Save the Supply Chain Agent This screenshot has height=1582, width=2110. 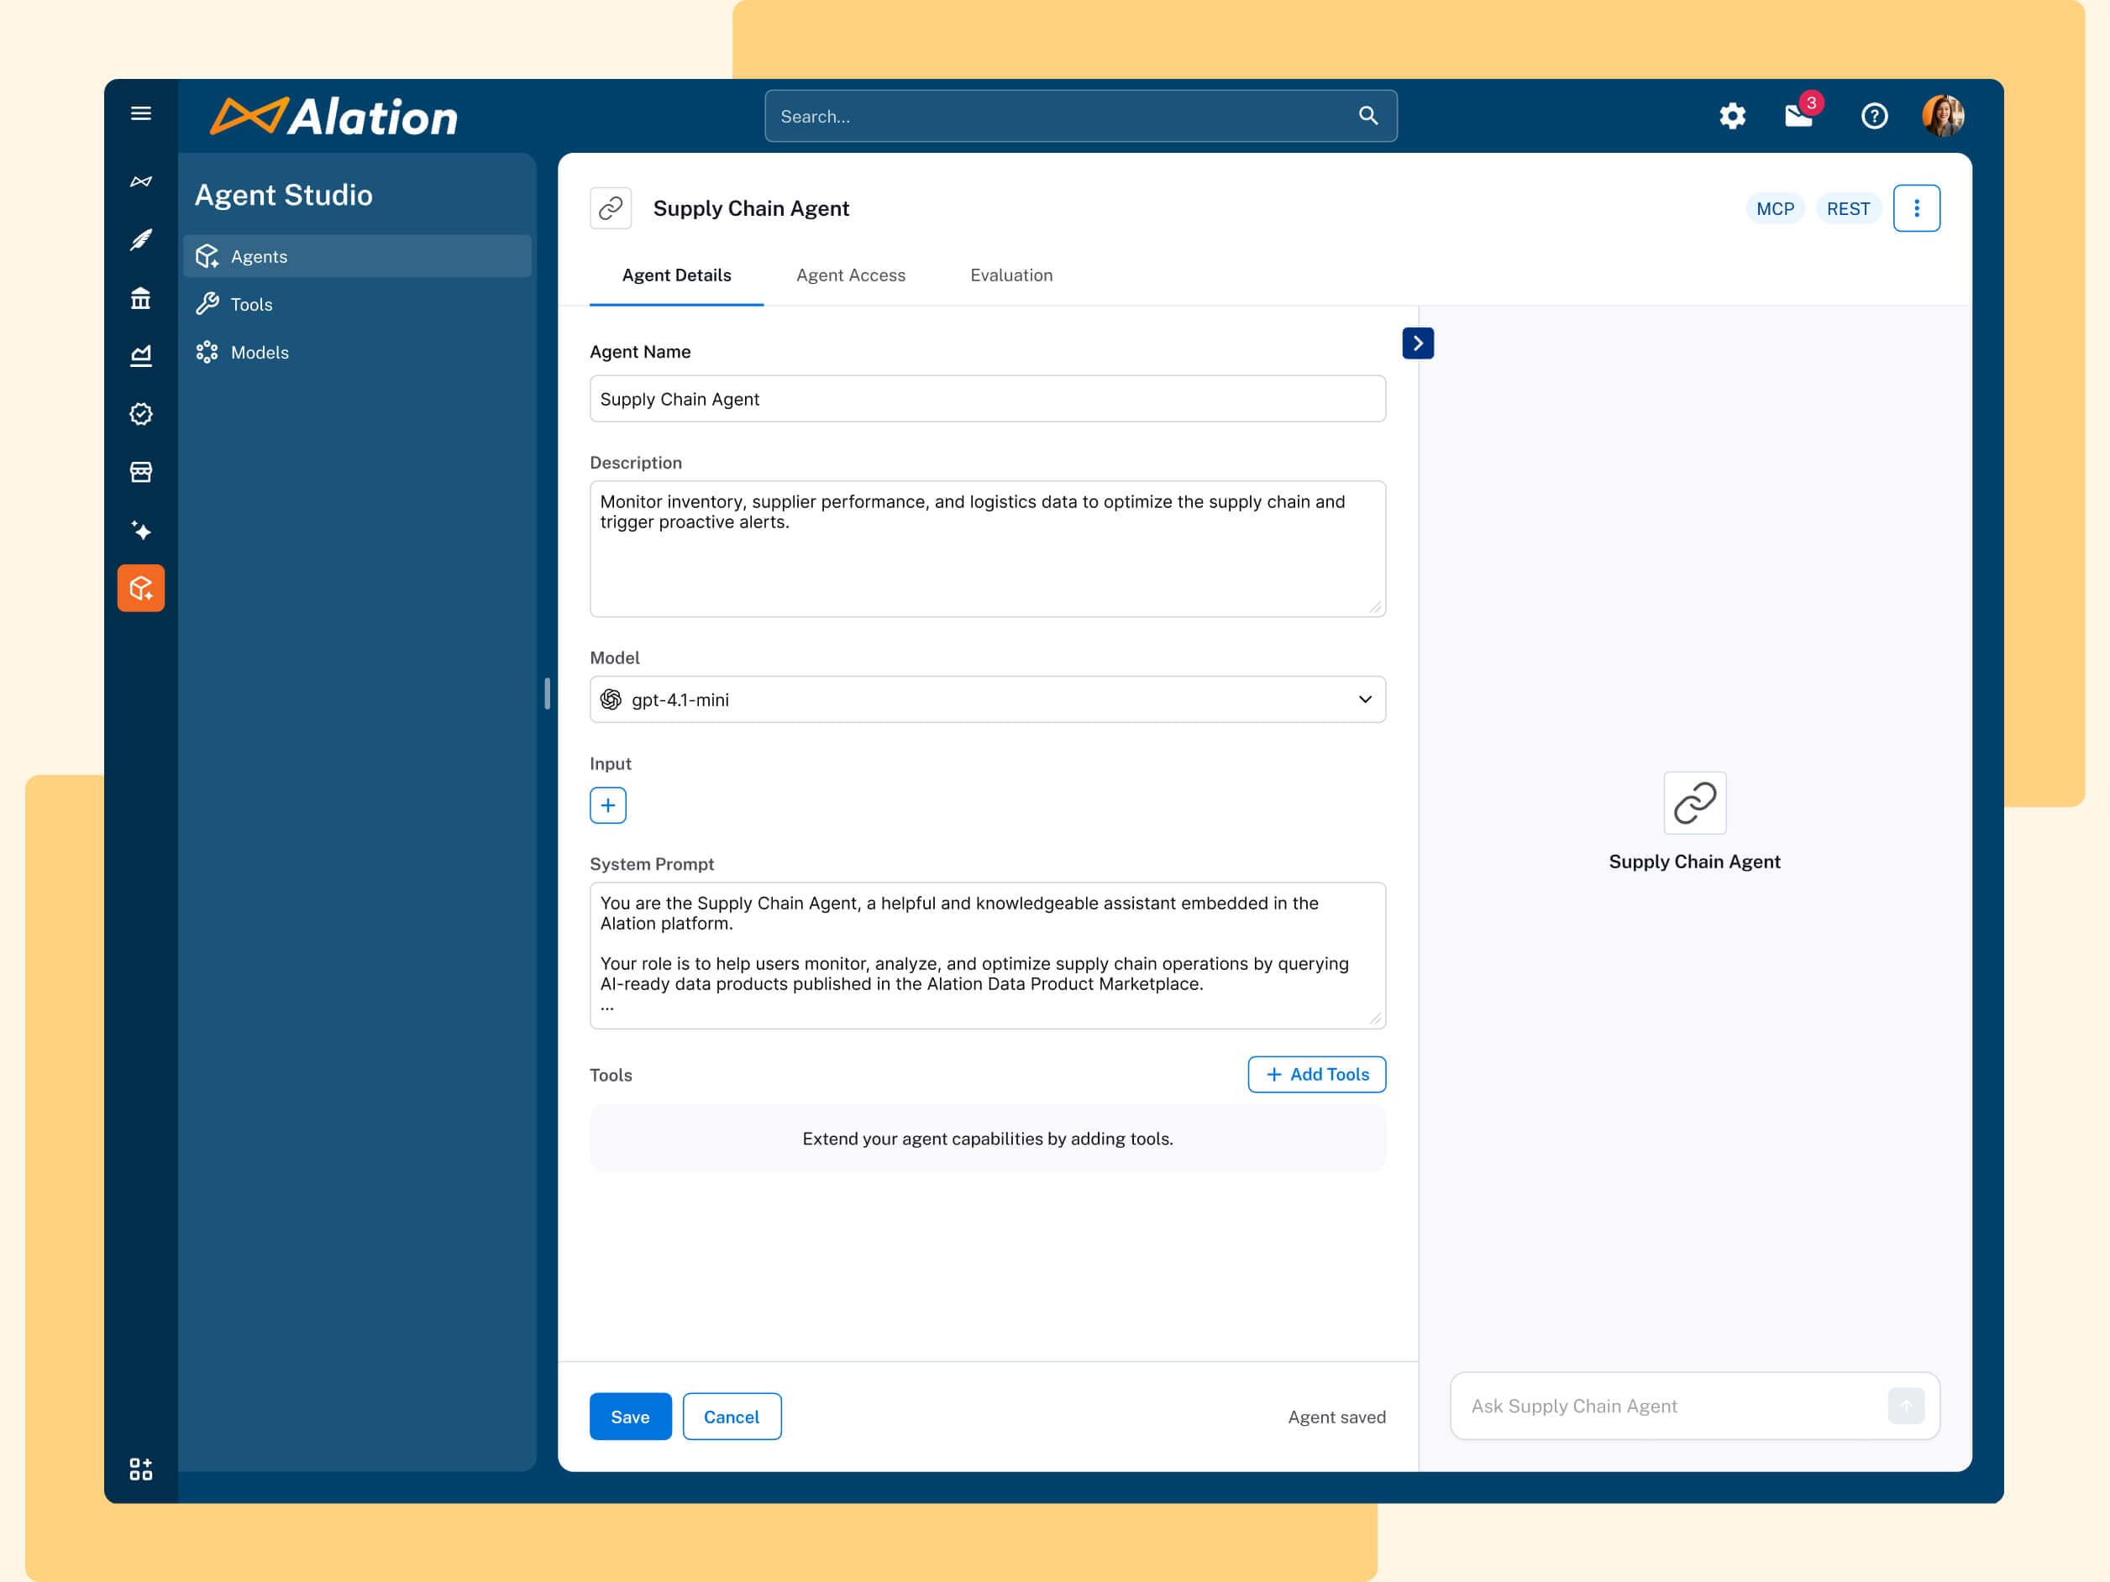(x=630, y=1416)
